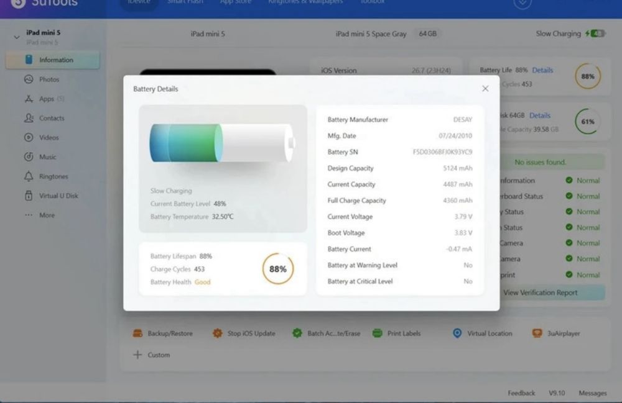The width and height of the screenshot is (622, 403).
Task: Switch to the App Store tab
Action: [236, 2]
